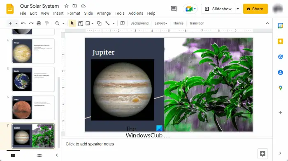
Task: Click the Share button
Action: (255, 9)
